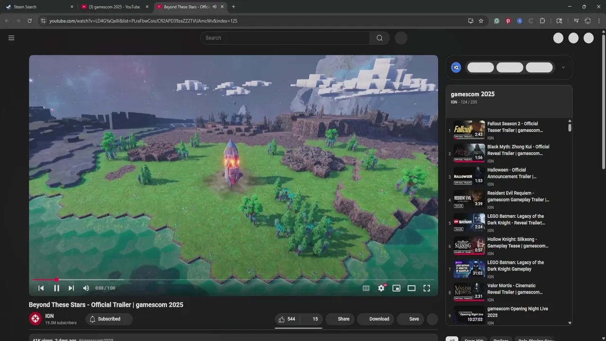Open a new browser tab
The image size is (606, 341).
point(233,7)
